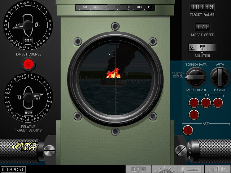Click the Rotate Left periscope handle
231x173 pixels.
click(x=25, y=147)
